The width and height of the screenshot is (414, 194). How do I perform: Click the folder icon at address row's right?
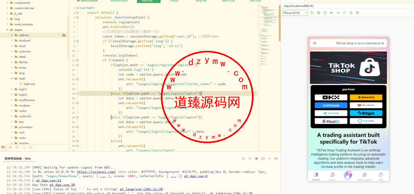(64, 35)
